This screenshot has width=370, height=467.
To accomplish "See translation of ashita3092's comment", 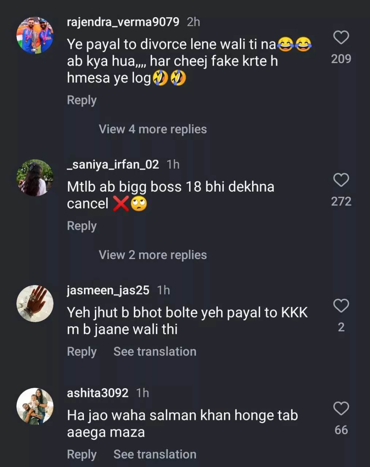I will 155,455.
